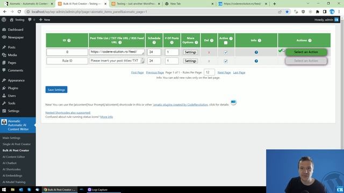The width and height of the screenshot is (344, 193).
Task: Reload the page with browser refresh button
Action: coord(19,12)
